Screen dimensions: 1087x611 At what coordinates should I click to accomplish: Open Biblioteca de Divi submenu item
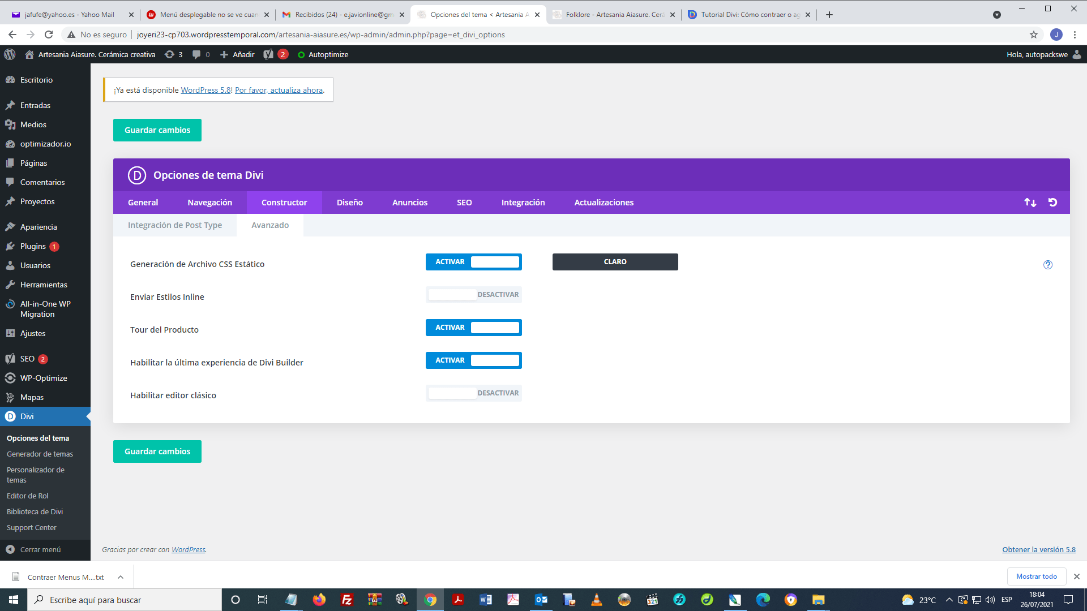[35, 511]
